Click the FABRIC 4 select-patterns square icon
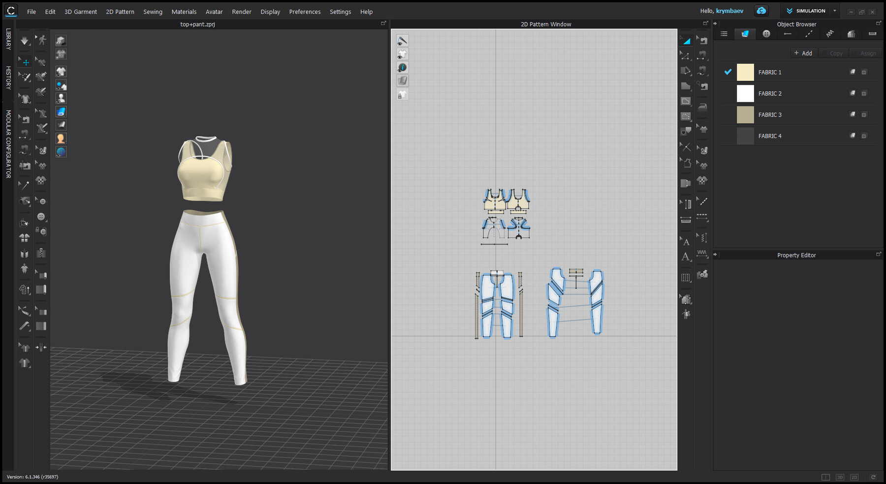This screenshot has height=484, width=886. (x=864, y=136)
